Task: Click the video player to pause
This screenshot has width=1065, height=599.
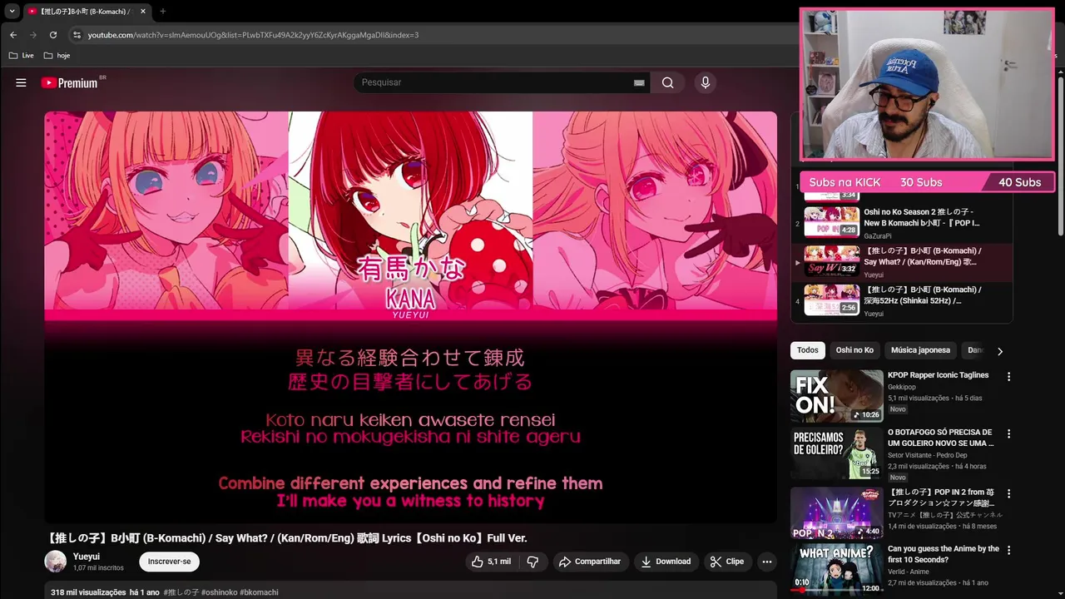Action: 410,317
